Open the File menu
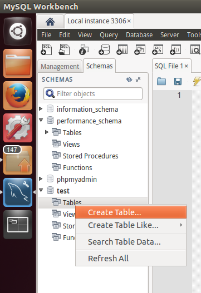 coord(46,35)
